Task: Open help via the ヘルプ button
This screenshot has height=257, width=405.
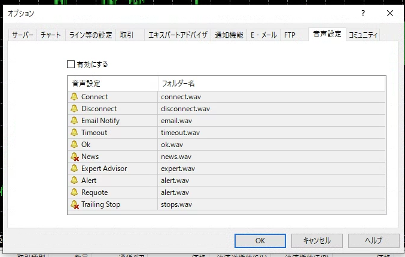Action: pyautogui.click(x=374, y=241)
